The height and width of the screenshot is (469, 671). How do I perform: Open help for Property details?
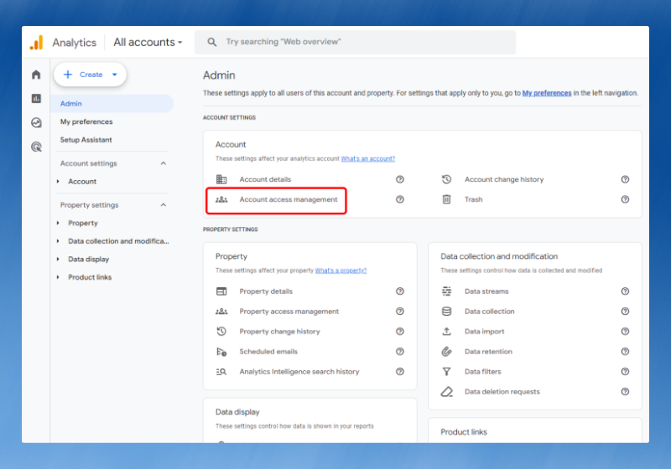click(x=400, y=291)
